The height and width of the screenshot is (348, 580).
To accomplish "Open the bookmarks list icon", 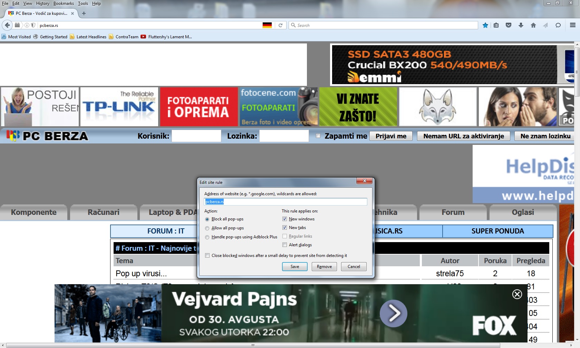I will pyautogui.click(x=496, y=25).
